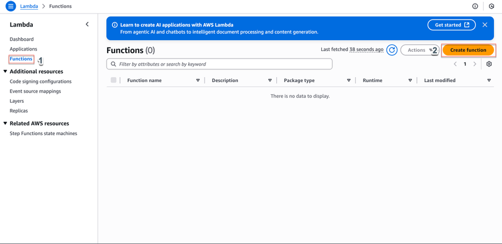Image resolution: width=502 pixels, height=244 pixels.
Task: Toggle the select-all functions checkbox
Action: (x=113, y=80)
